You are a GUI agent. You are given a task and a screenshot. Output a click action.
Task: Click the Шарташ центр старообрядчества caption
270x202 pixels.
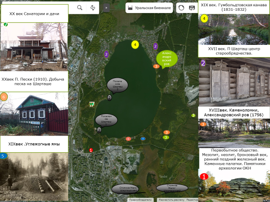click(x=234, y=51)
